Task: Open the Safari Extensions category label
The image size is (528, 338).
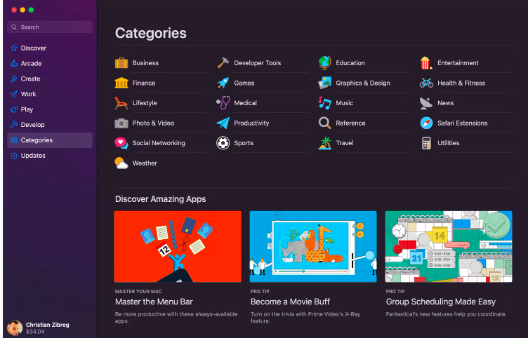Action: click(463, 123)
